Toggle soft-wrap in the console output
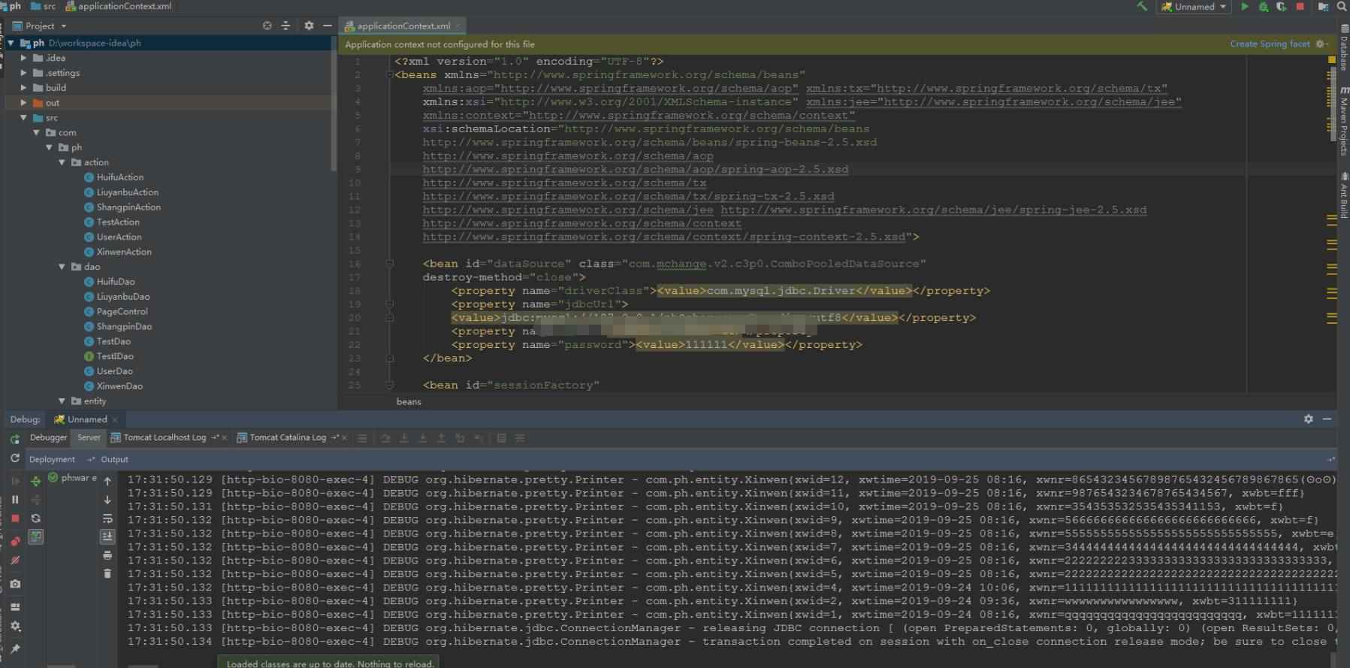This screenshot has width=1350, height=668. (107, 518)
